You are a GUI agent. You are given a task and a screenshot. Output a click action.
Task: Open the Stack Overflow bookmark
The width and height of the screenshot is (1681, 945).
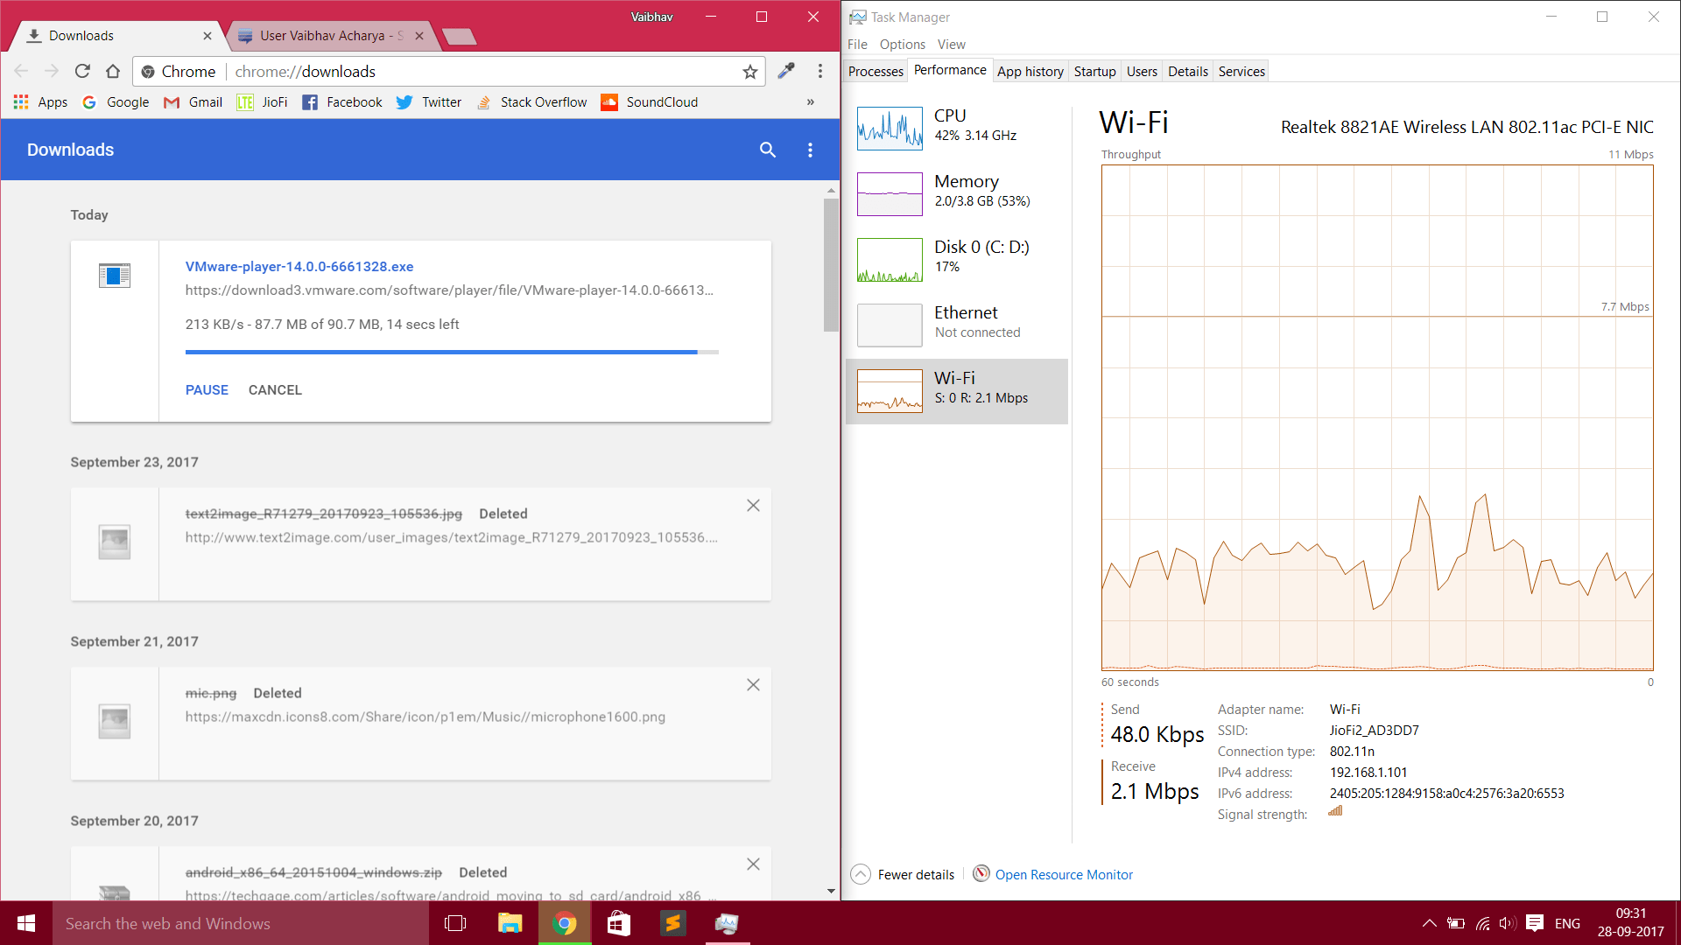pos(531,102)
